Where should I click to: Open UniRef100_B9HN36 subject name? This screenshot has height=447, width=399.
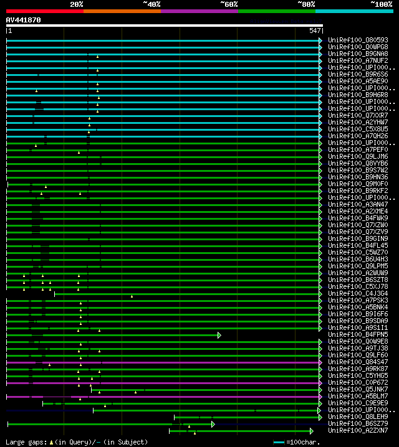pyautogui.click(x=358, y=177)
